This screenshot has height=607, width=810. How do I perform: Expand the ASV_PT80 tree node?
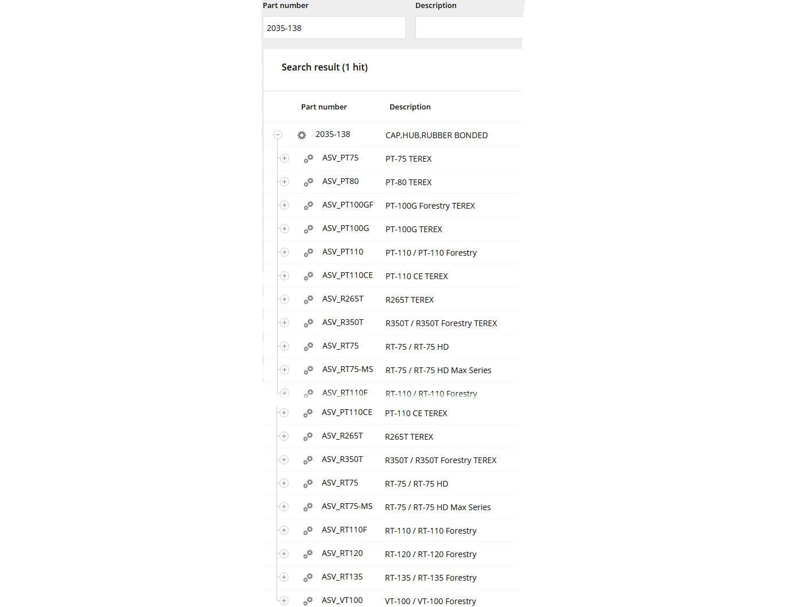pos(285,182)
